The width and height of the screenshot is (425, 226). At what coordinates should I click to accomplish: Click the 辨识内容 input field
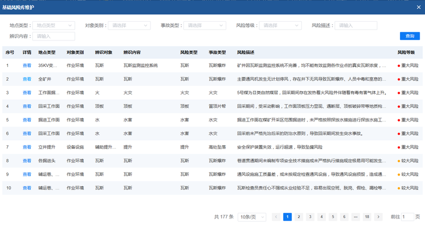coord(54,36)
